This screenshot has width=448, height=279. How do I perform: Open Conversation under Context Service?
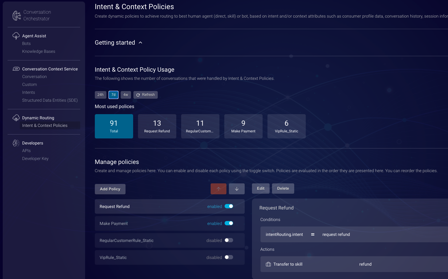tap(34, 77)
